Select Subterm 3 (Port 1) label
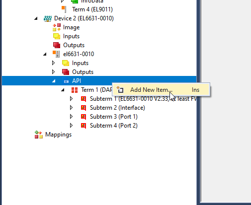This screenshot has height=205, width=251. tap(114, 117)
